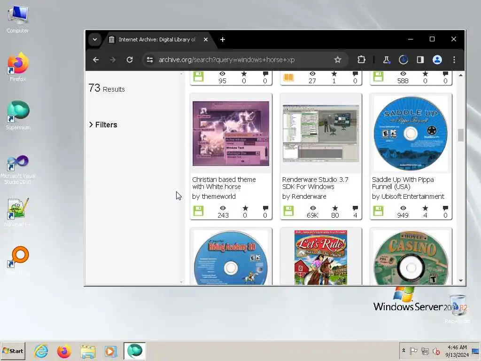The image size is (481, 361).
Task: Click the views eye icon showing 949
Action: (403, 208)
